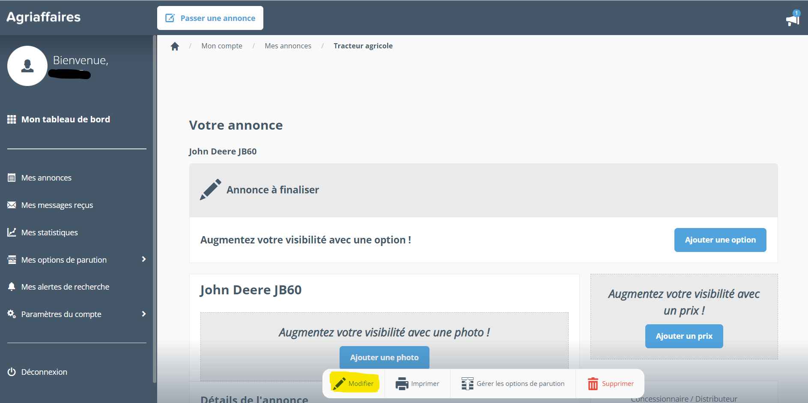Click the Imprimer printer icon
Screen dimensions: 808x403
click(x=402, y=384)
